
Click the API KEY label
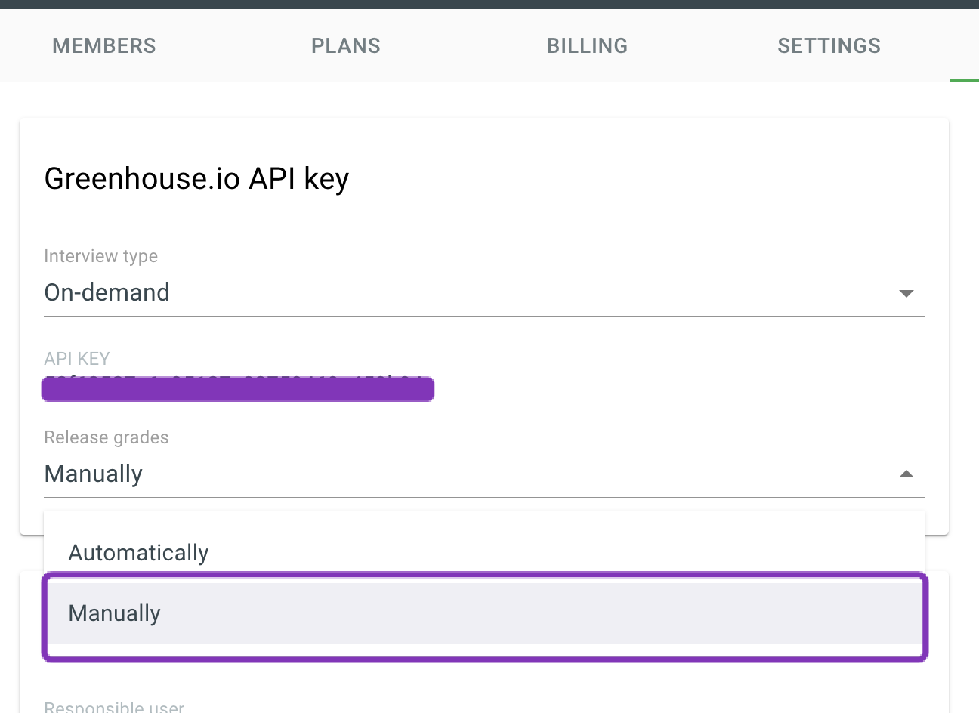77,359
